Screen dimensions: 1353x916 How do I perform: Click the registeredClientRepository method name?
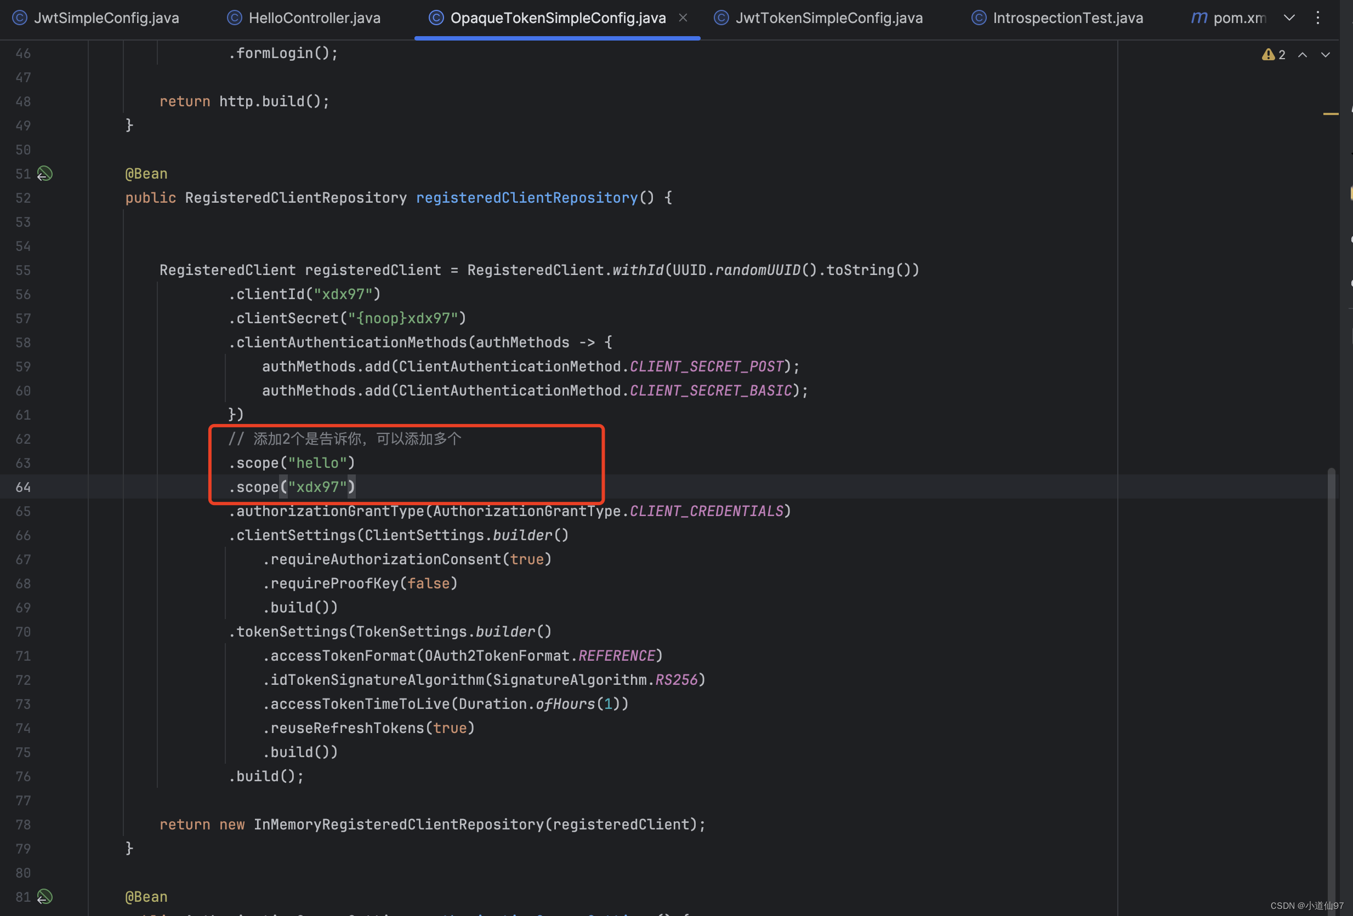pyautogui.click(x=526, y=198)
